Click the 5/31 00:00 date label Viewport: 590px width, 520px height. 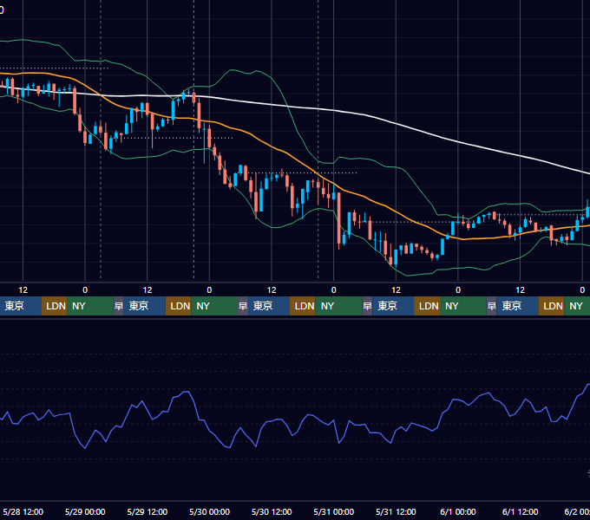point(334,511)
